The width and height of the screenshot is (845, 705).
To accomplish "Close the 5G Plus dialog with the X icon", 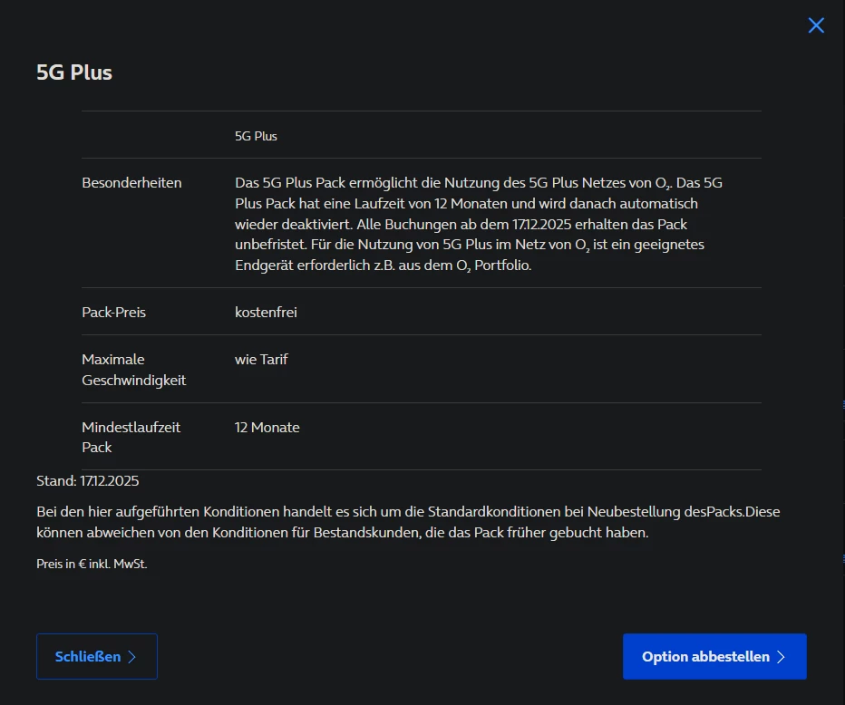I will pyautogui.click(x=816, y=25).
